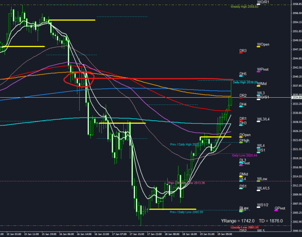Click the DHigh level label
The image size is (302, 237).
(x=244, y=140)
